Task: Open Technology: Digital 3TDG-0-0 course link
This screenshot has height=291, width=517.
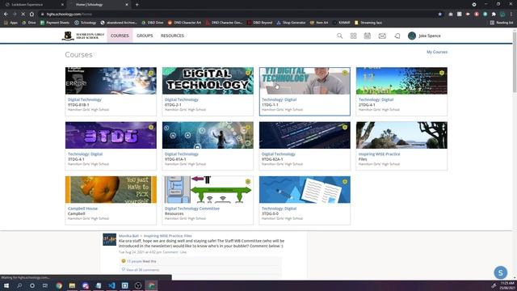Action: tap(279, 209)
